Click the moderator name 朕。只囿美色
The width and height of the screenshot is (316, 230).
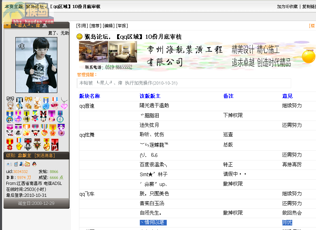[x=155, y=194]
